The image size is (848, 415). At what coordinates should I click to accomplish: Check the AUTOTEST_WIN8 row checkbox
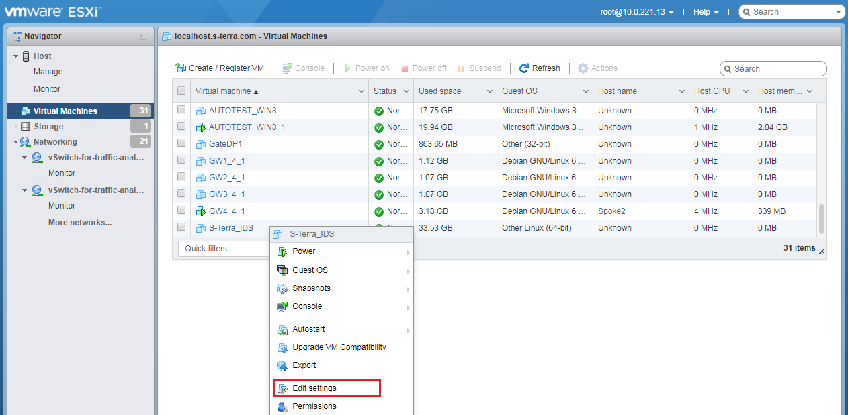[x=181, y=109]
